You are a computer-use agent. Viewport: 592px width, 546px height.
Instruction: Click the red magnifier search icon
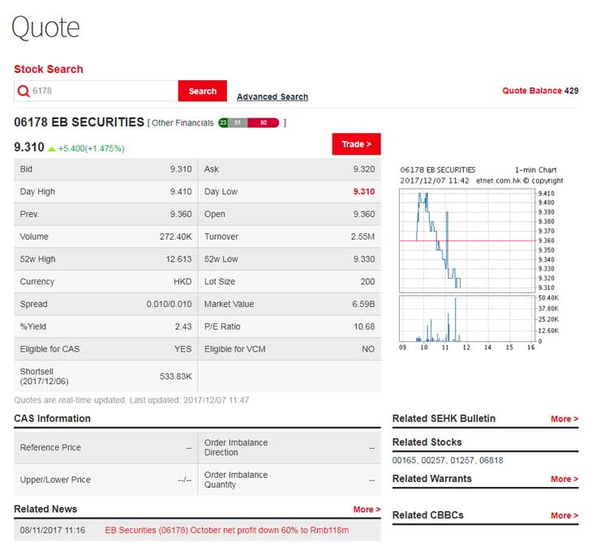tap(24, 91)
